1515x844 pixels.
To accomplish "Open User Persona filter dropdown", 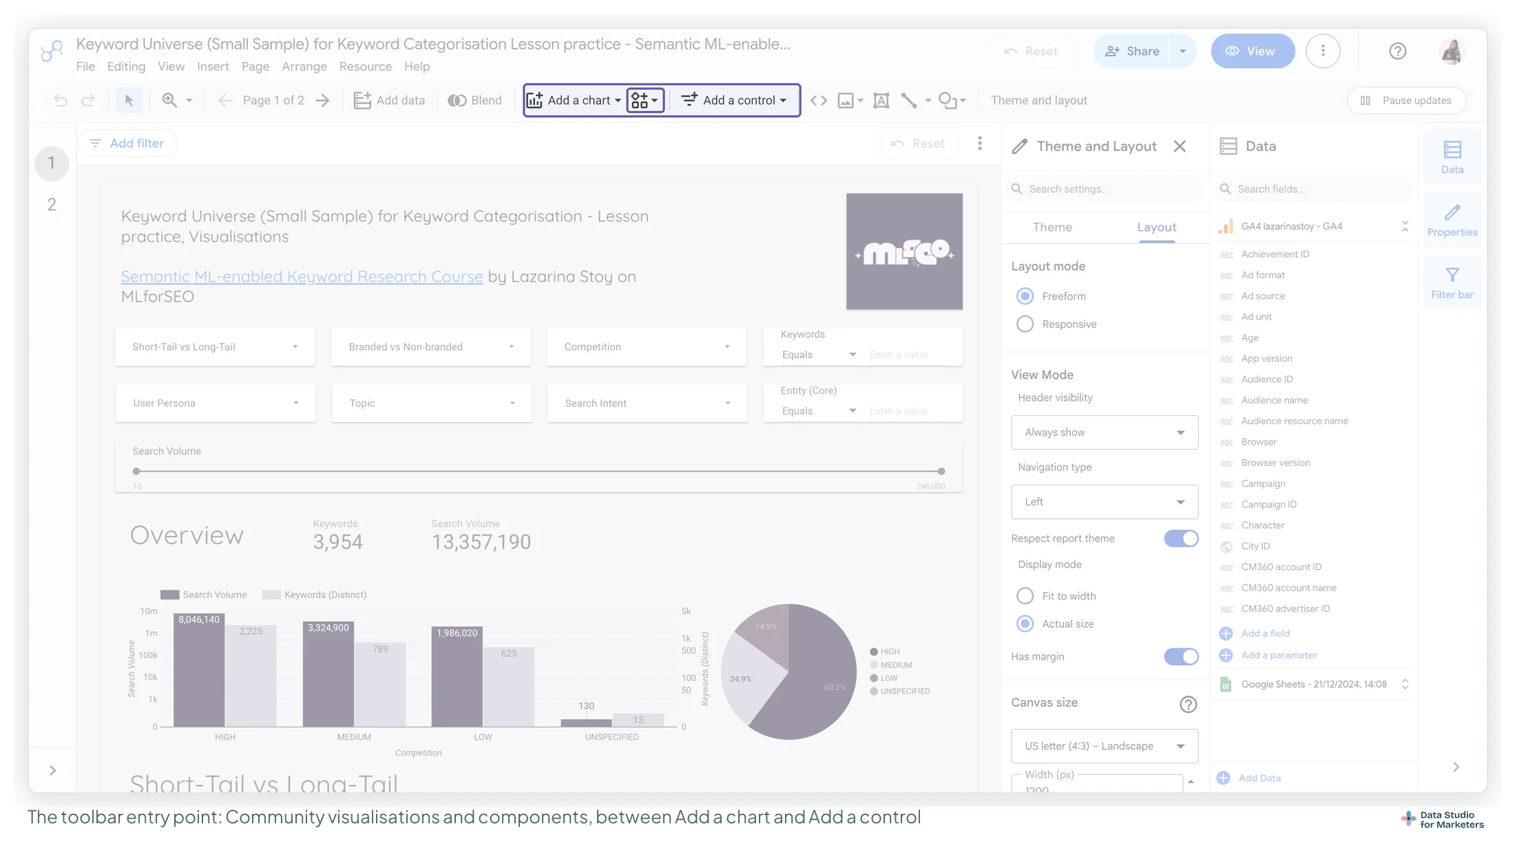I will (215, 403).
